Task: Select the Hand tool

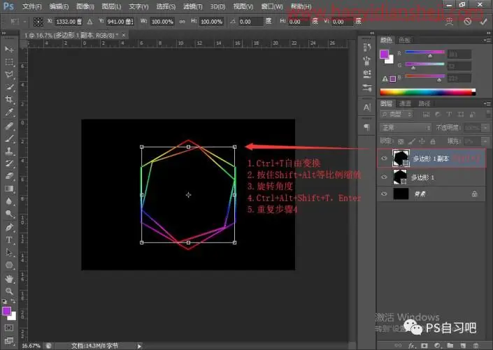Action: click(x=9, y=278)
